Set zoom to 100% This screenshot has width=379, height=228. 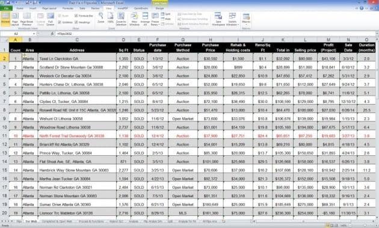111,19
